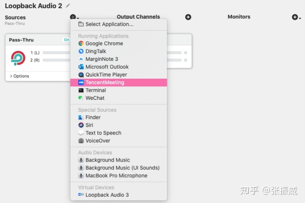Viewport: 305px width, 203px height.
Task: Click the Output Channels heading
Action: [138, 17]
